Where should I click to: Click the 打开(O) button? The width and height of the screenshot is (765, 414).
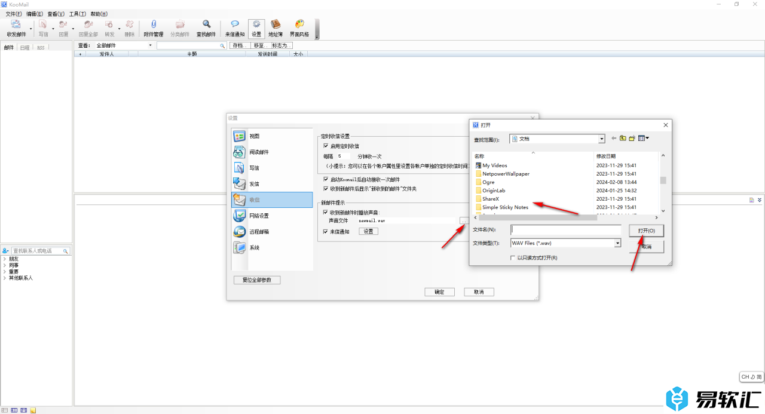646,231
